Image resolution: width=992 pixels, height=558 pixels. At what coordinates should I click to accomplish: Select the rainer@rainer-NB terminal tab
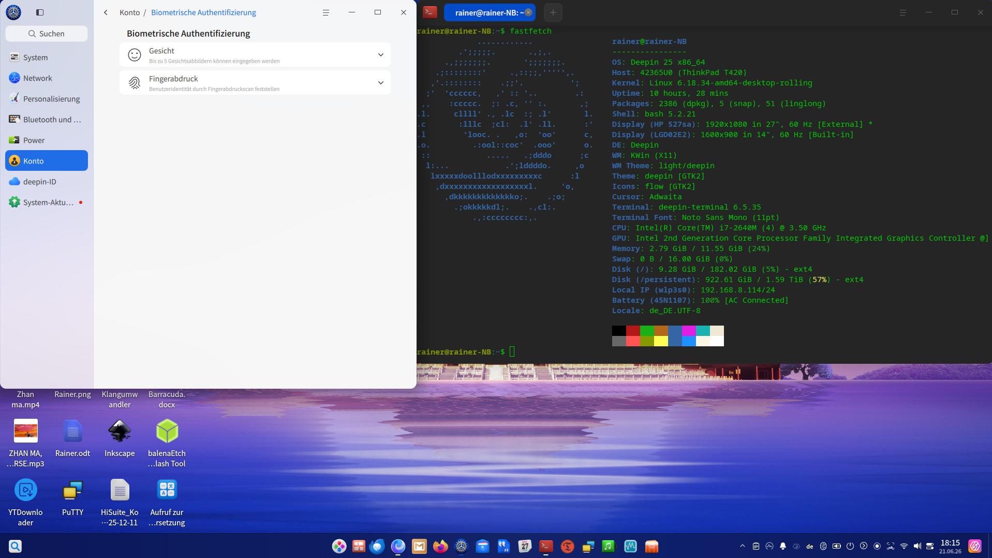(490, 12)
